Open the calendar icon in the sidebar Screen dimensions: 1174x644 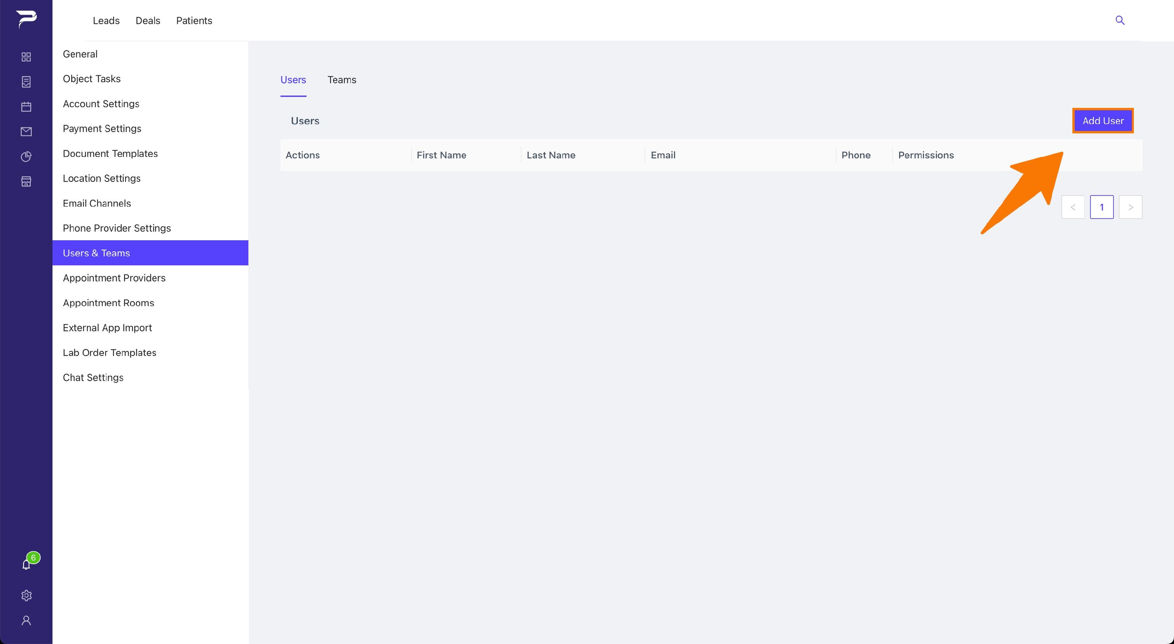pos(26,107)
